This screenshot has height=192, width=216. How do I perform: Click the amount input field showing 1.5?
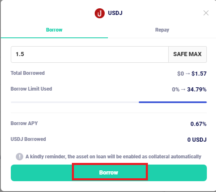90,54
